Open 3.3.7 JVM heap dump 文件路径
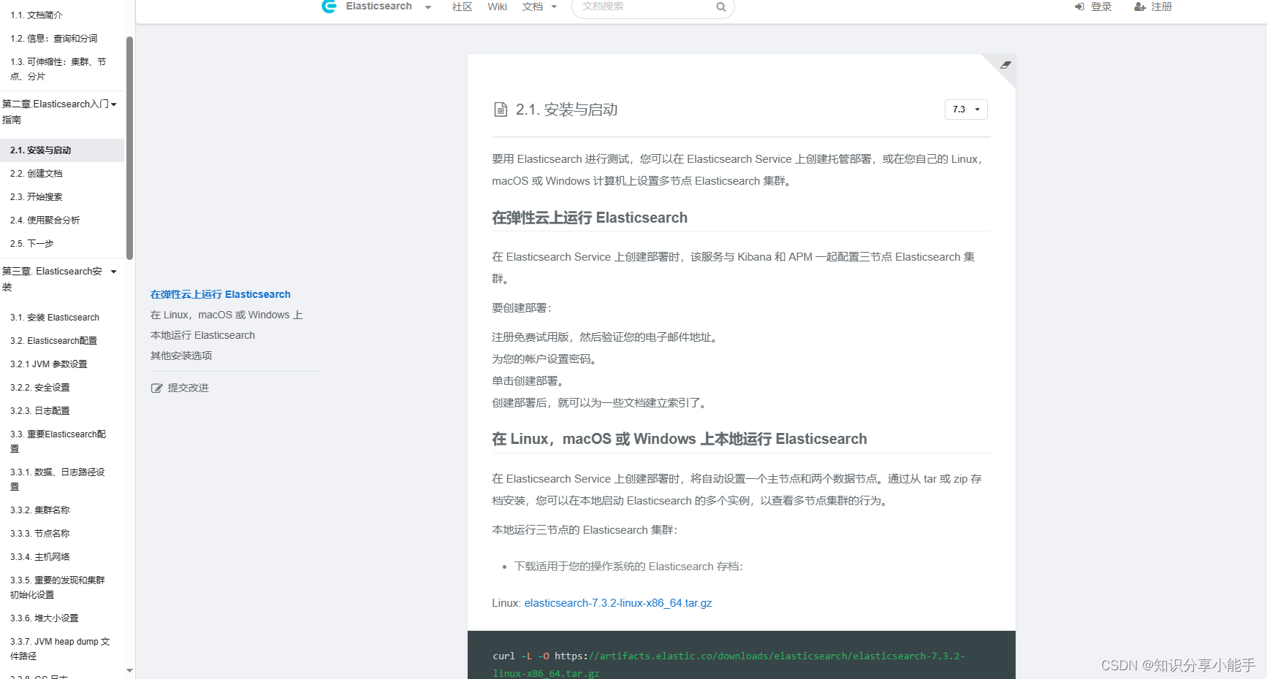The height and width of the screenshot is (679, 1267). (60, 649)
